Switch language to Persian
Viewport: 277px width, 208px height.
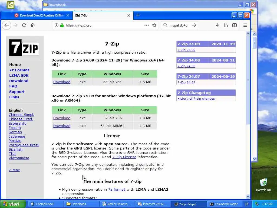point(15,141)
